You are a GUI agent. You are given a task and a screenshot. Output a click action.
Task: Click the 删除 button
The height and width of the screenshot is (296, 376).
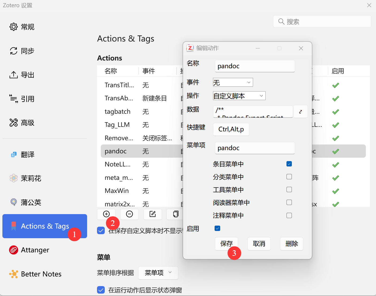(292, 244)
